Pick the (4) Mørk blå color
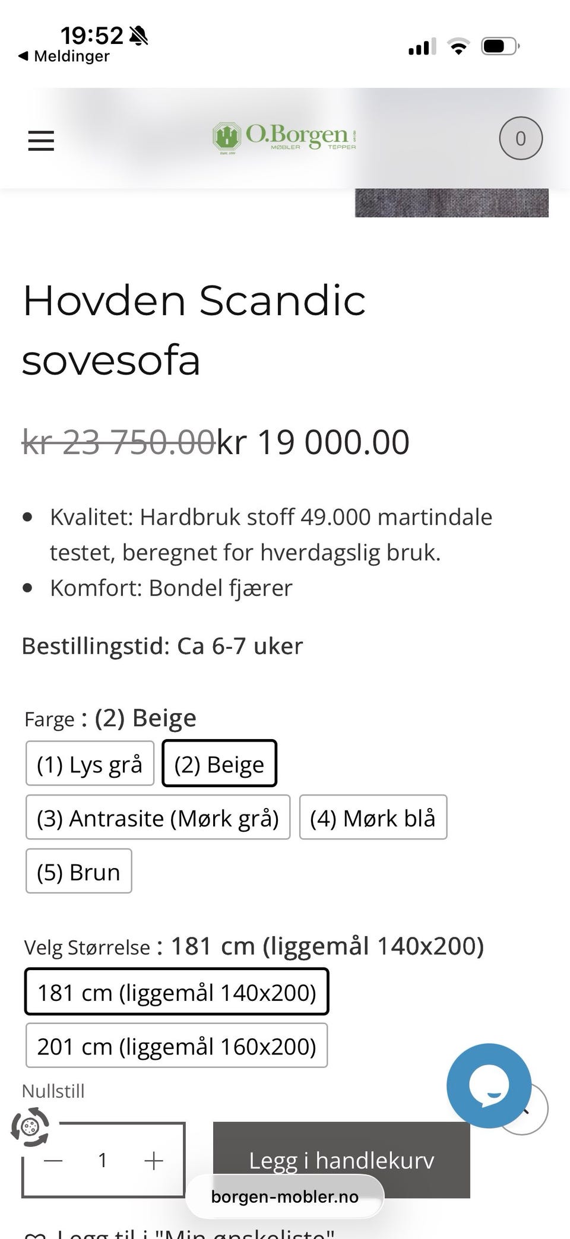The image size is (570, 1239). coord(373,817)
